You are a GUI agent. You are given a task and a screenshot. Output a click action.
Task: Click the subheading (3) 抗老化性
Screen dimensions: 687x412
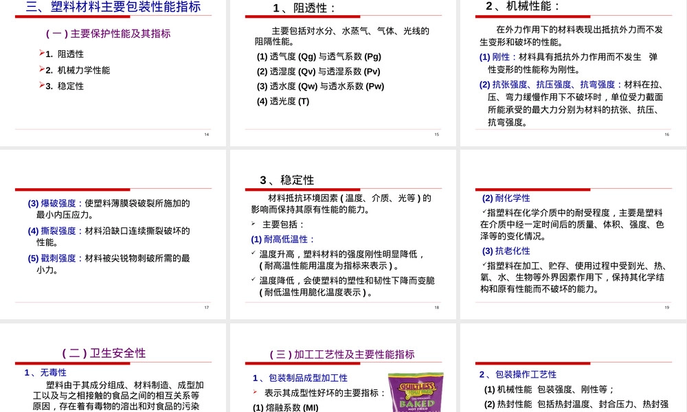coord(506,251)
